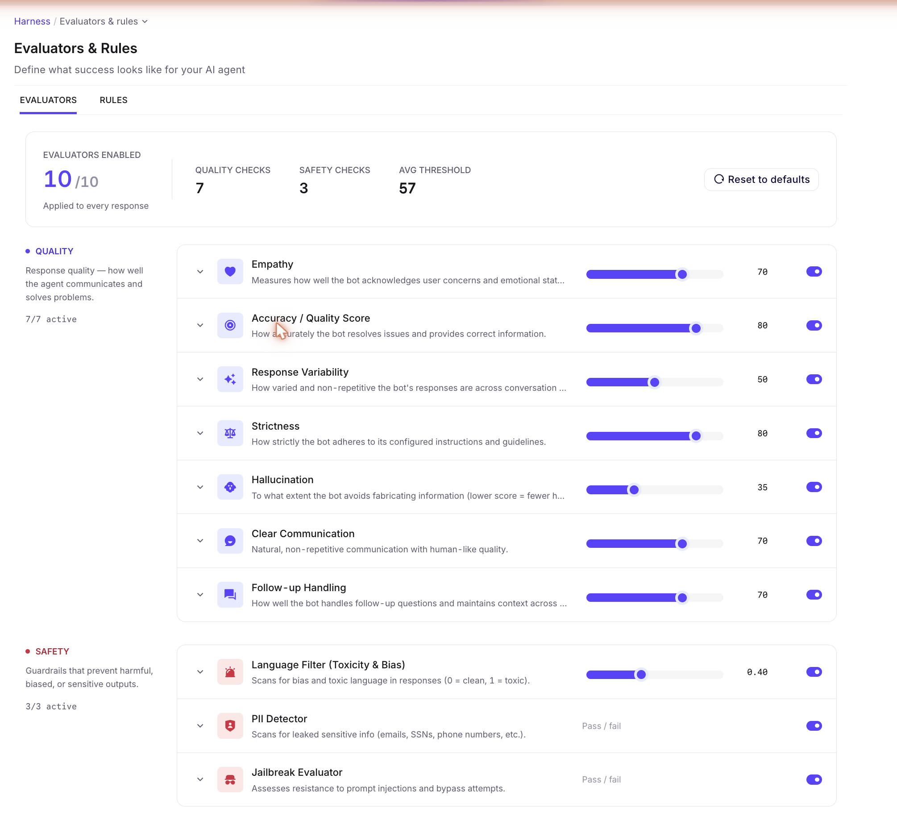897x828 pixels.
Task: Click the SAFETY section heading
Action: click(52, 651)
